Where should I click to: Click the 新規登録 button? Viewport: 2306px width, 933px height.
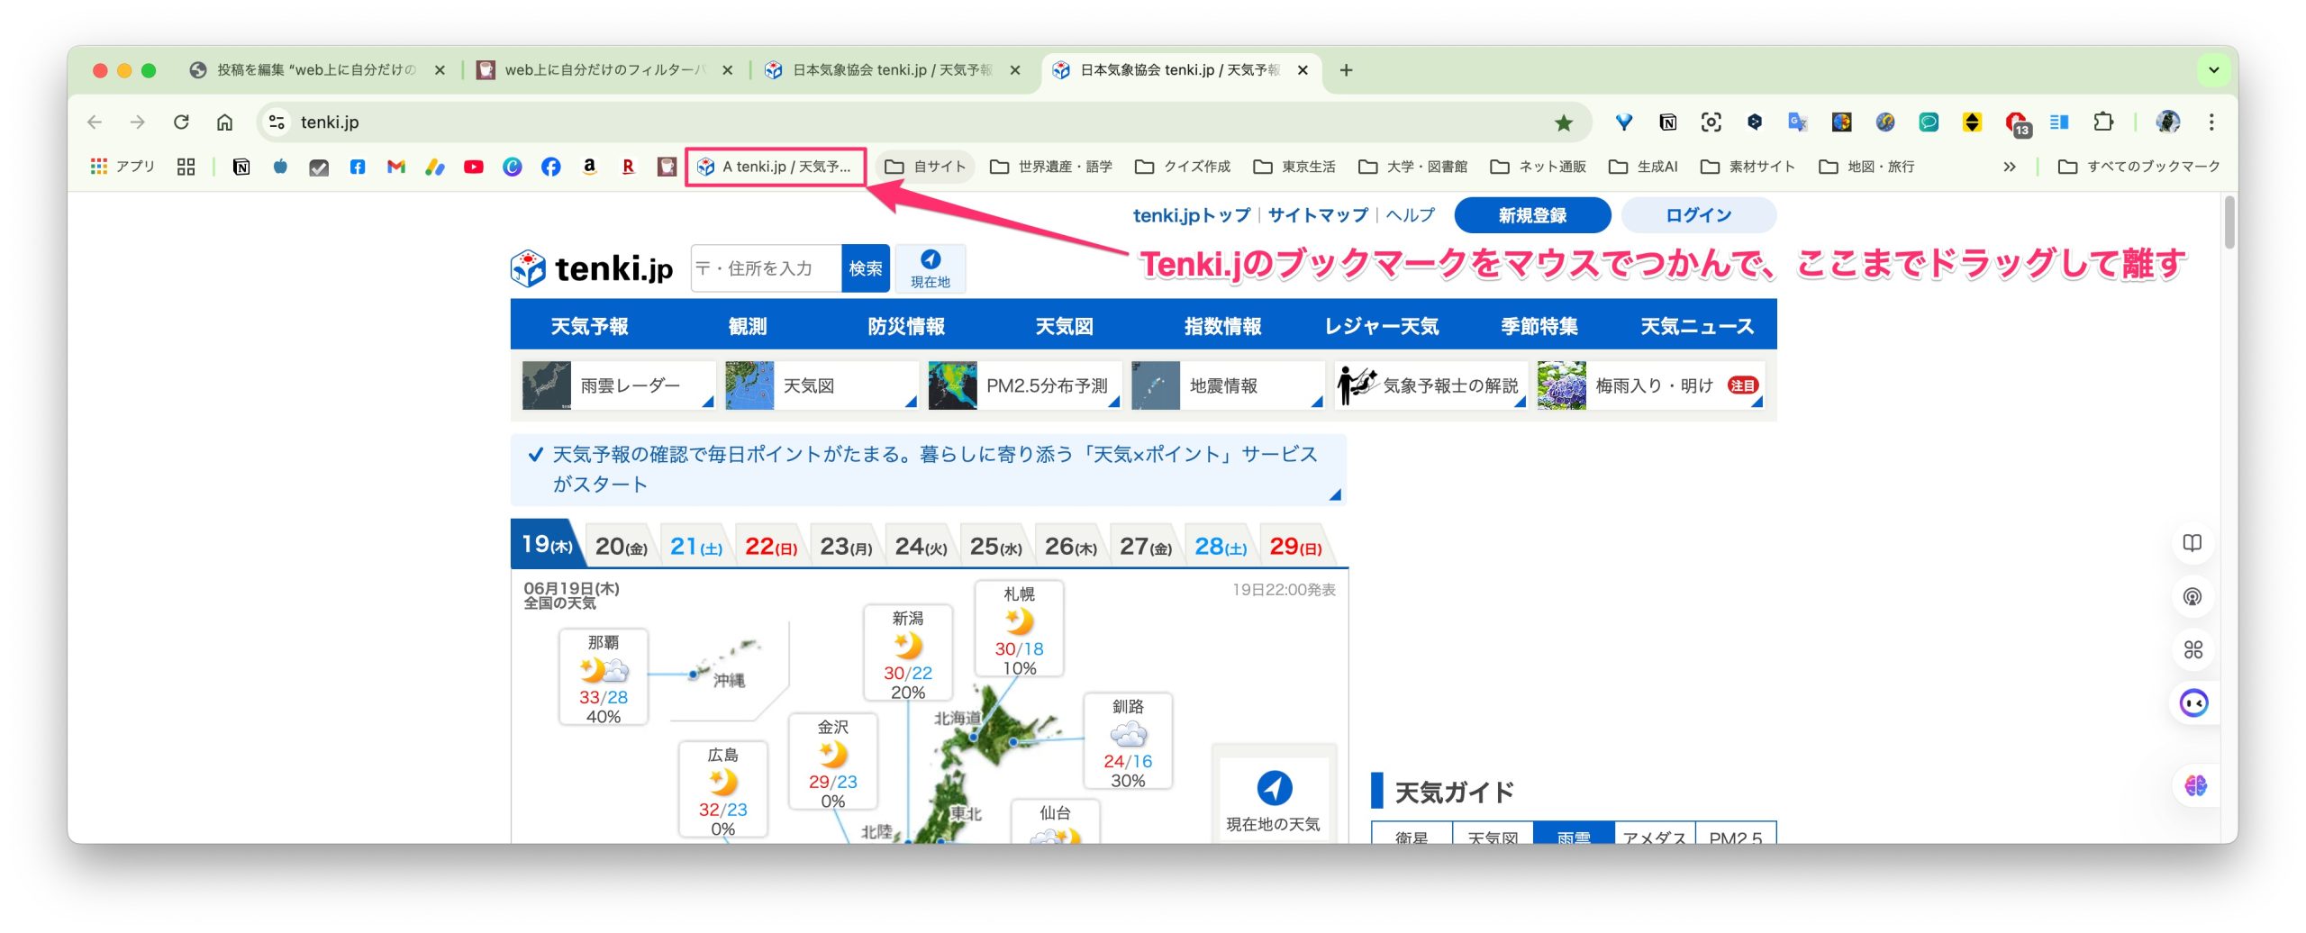(1532, 215)
